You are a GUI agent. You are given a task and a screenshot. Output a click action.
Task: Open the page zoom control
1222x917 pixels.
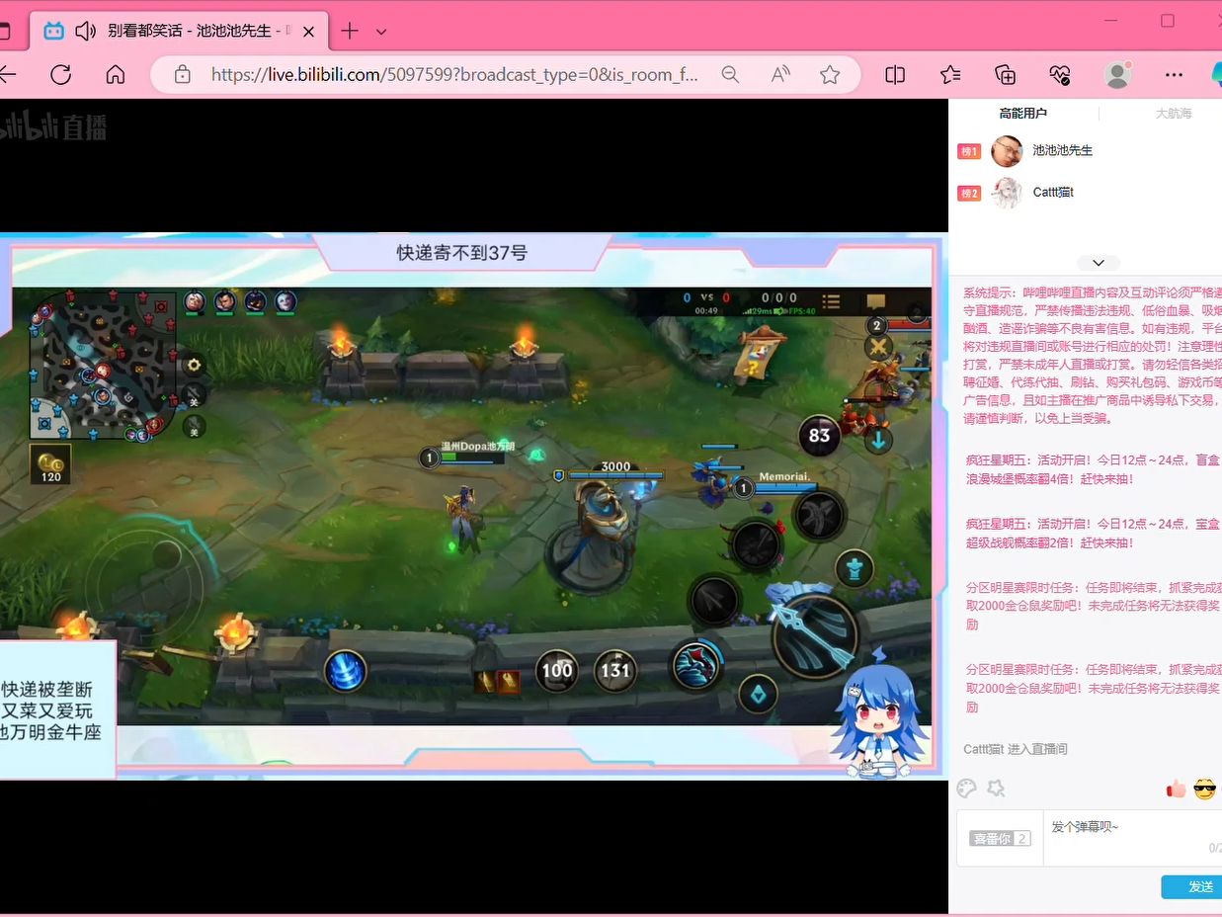click(730, 74)
